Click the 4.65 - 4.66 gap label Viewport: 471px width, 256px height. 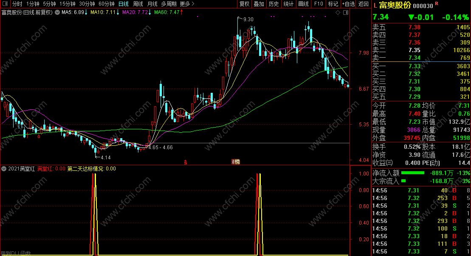coord(161,147)
